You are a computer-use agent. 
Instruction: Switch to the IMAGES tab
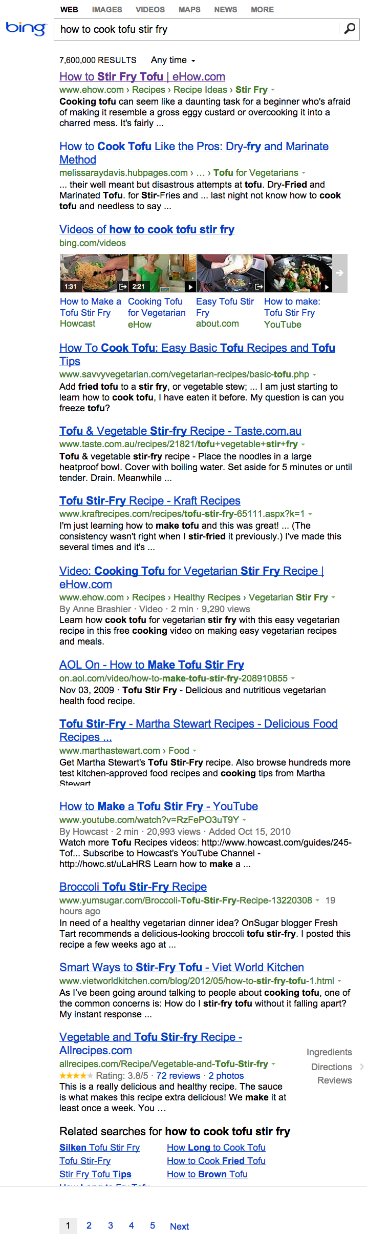tap(107, 9)
